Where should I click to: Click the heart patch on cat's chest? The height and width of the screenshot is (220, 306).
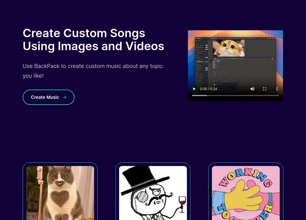click(x=59, y=199)
